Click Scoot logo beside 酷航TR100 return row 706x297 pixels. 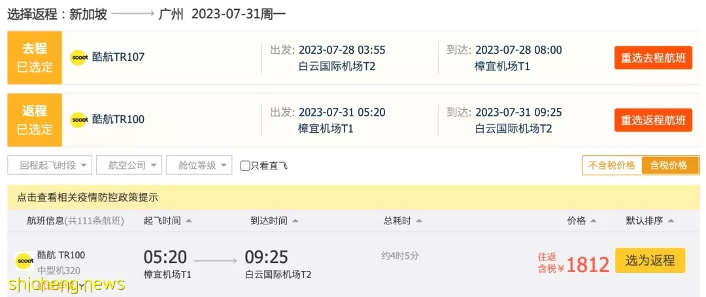click(78, 120)
